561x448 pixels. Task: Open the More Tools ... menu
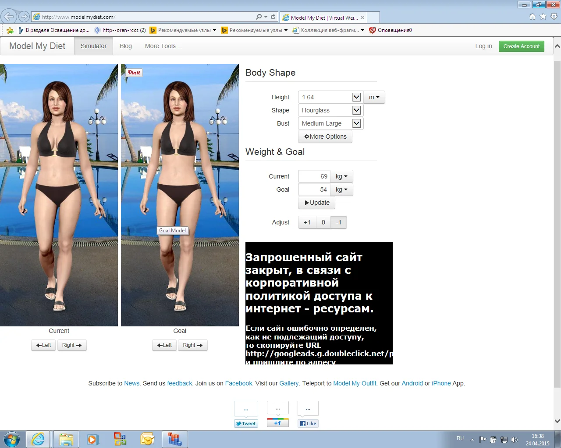163,46
